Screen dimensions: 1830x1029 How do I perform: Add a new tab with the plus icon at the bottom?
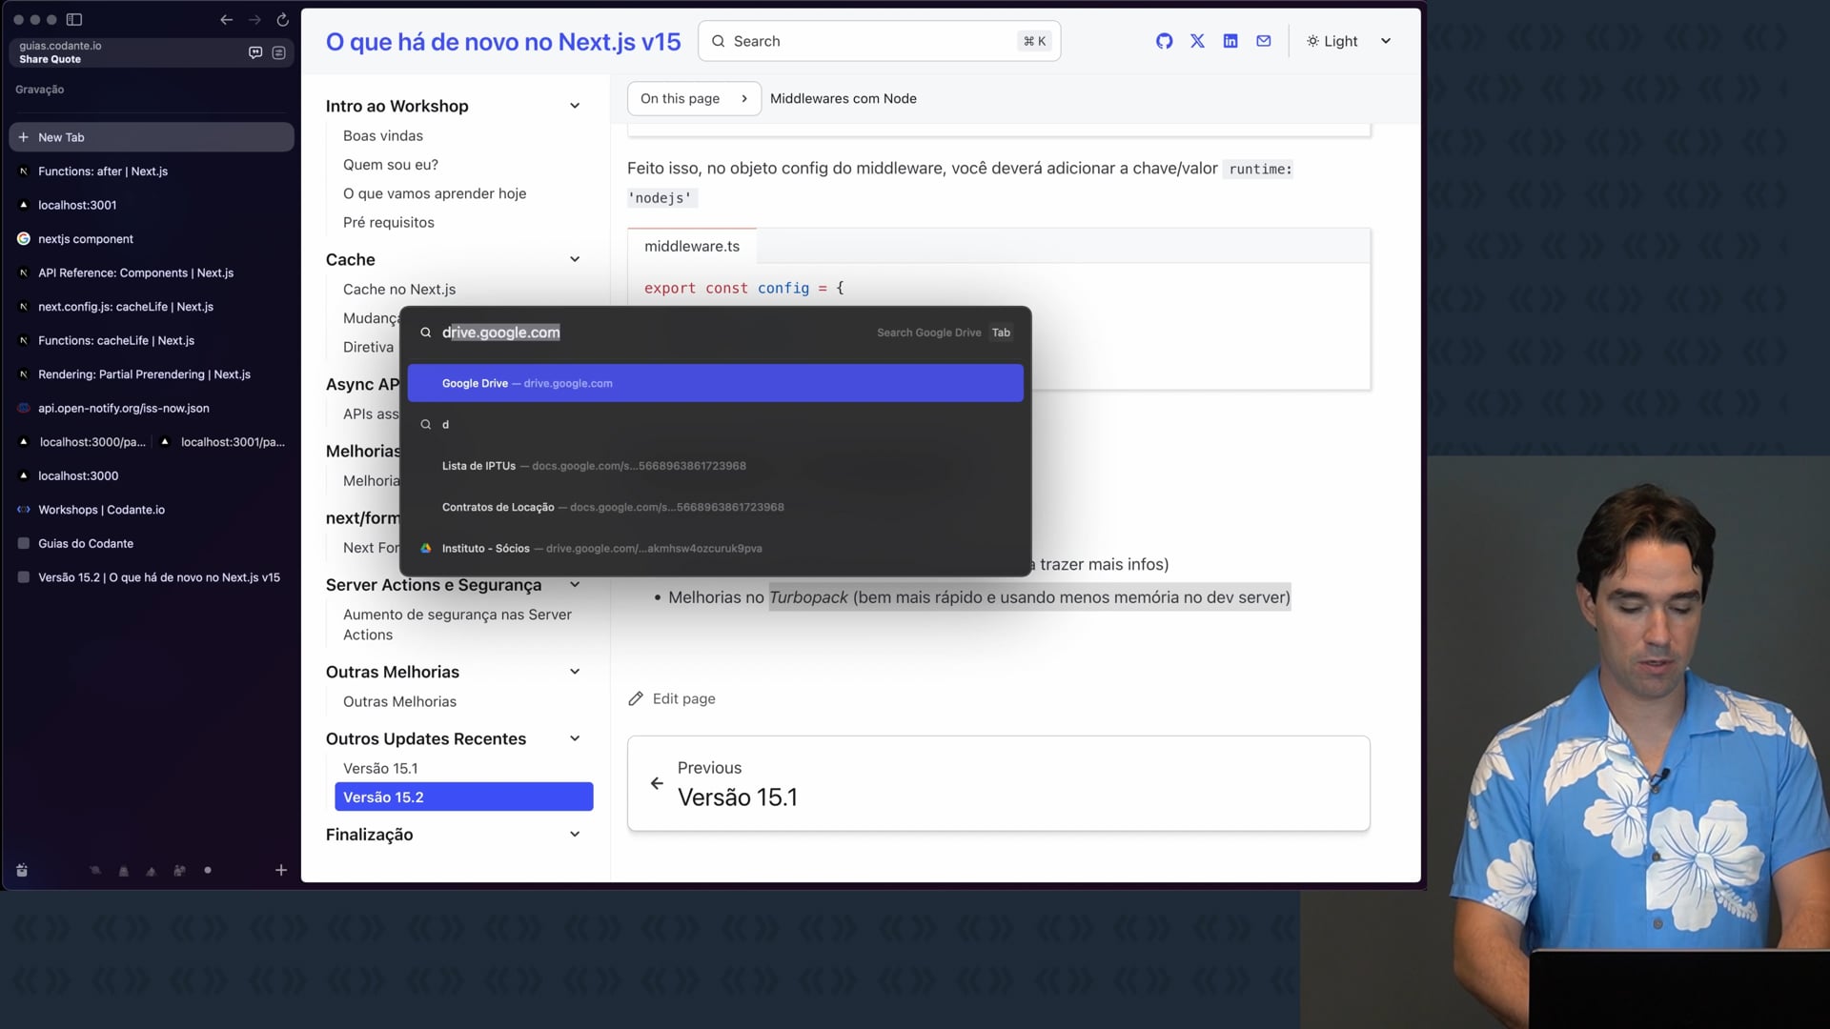pyautogui.click(x=281, y=870)
